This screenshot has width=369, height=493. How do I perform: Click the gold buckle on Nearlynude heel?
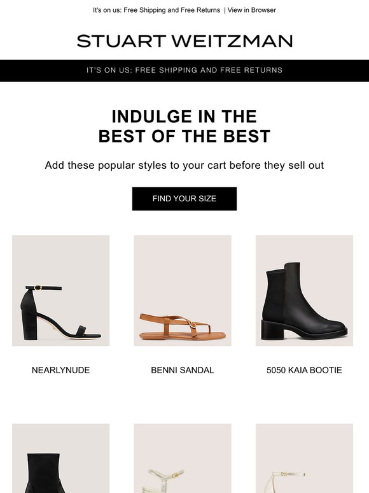(x=38, y=287)
